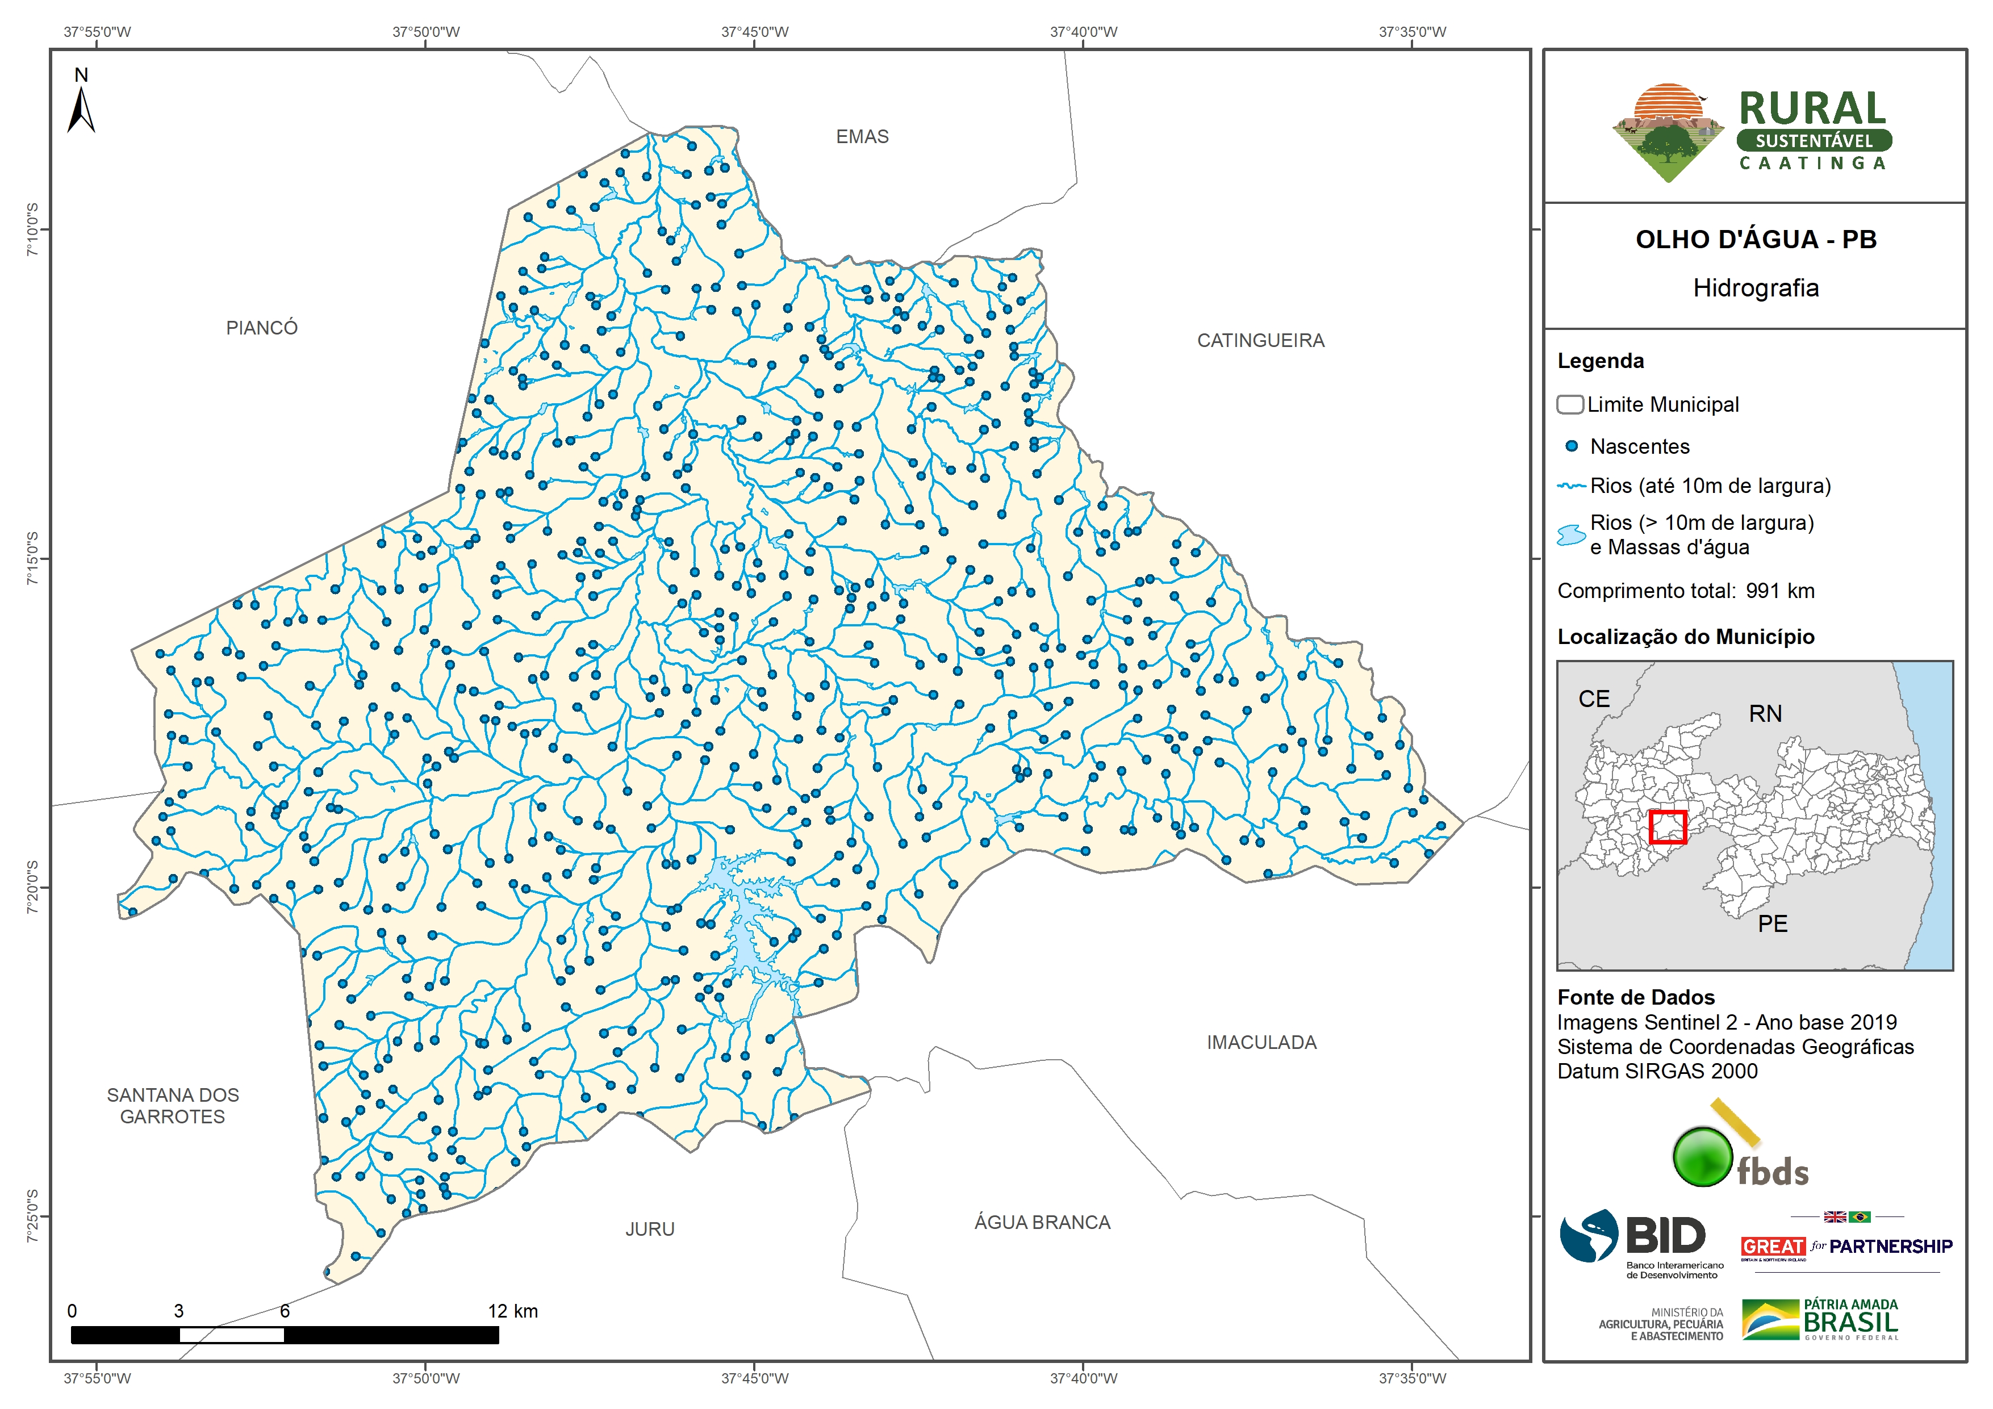Click the thin river line legend symbol
This screenshot has width=1993, height=1409.
click(1571, 486)
